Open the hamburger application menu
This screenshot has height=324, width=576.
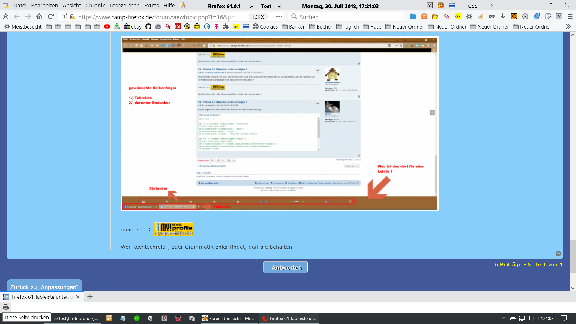click(570, 17)
